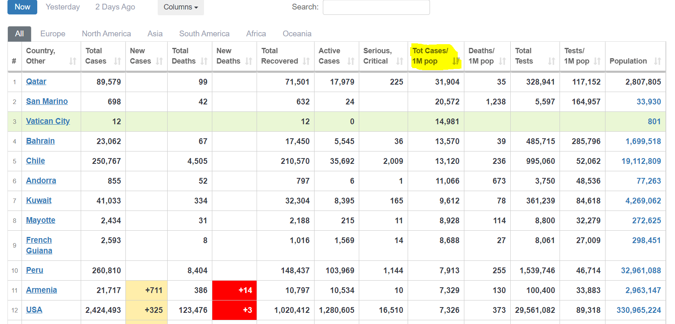Screen dimensions: 675x324
Task: Click Mayotte population 272,625 link
Action: [x=646, y=220]
